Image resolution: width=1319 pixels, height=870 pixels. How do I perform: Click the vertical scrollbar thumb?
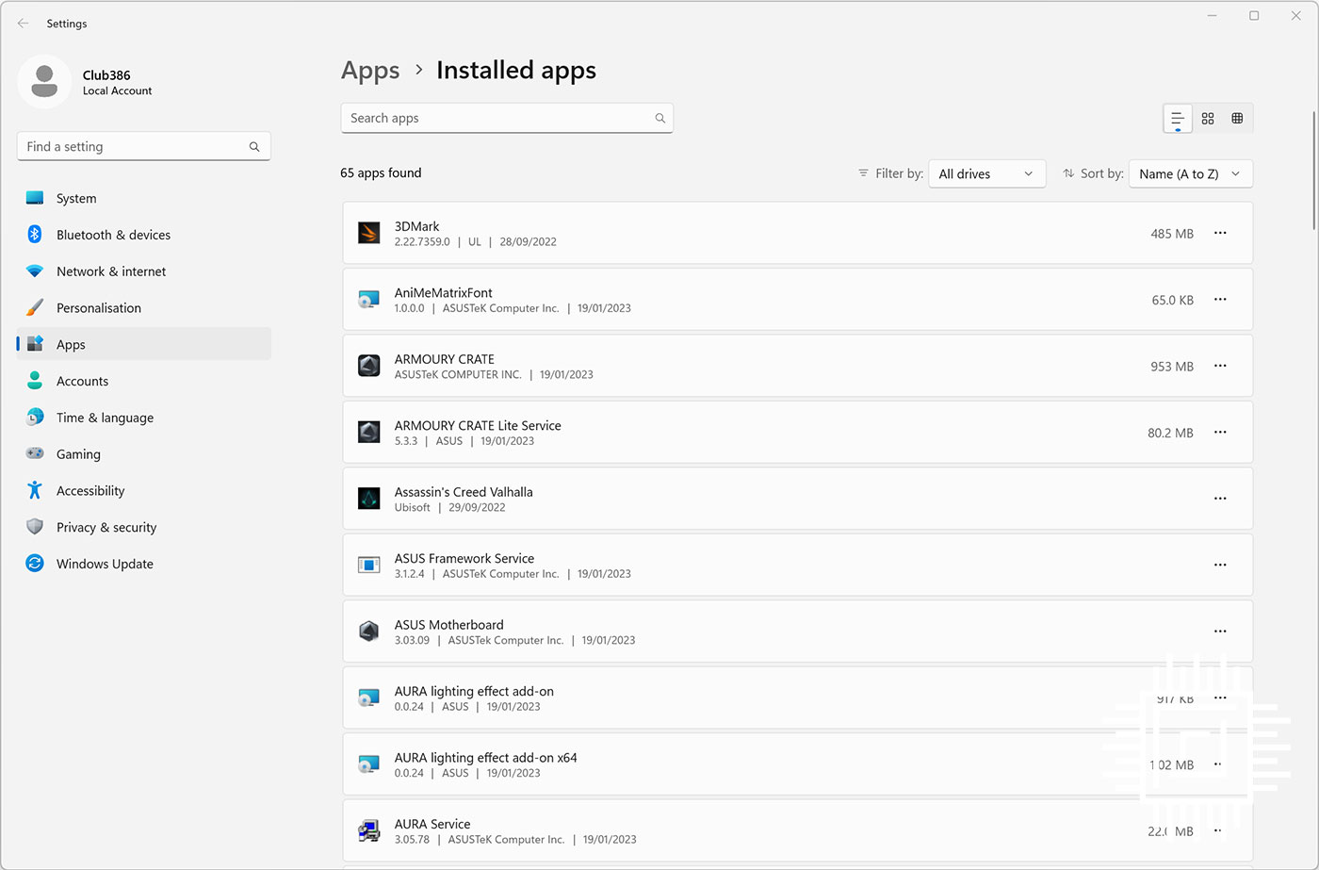point(1314,170)
